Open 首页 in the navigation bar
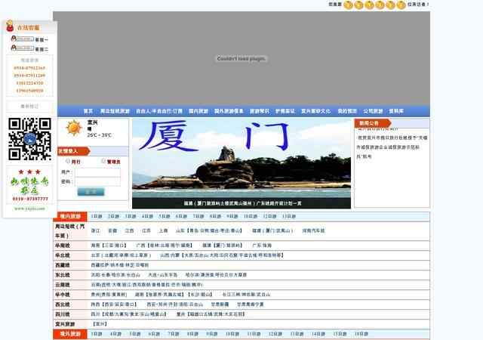 click(88, 111)
